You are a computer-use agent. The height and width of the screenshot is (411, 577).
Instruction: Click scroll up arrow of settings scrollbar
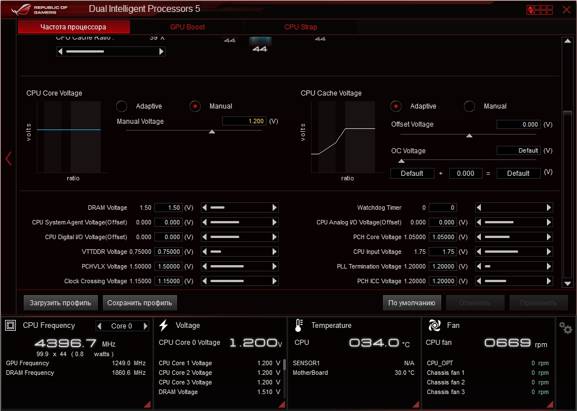[567, 41]
